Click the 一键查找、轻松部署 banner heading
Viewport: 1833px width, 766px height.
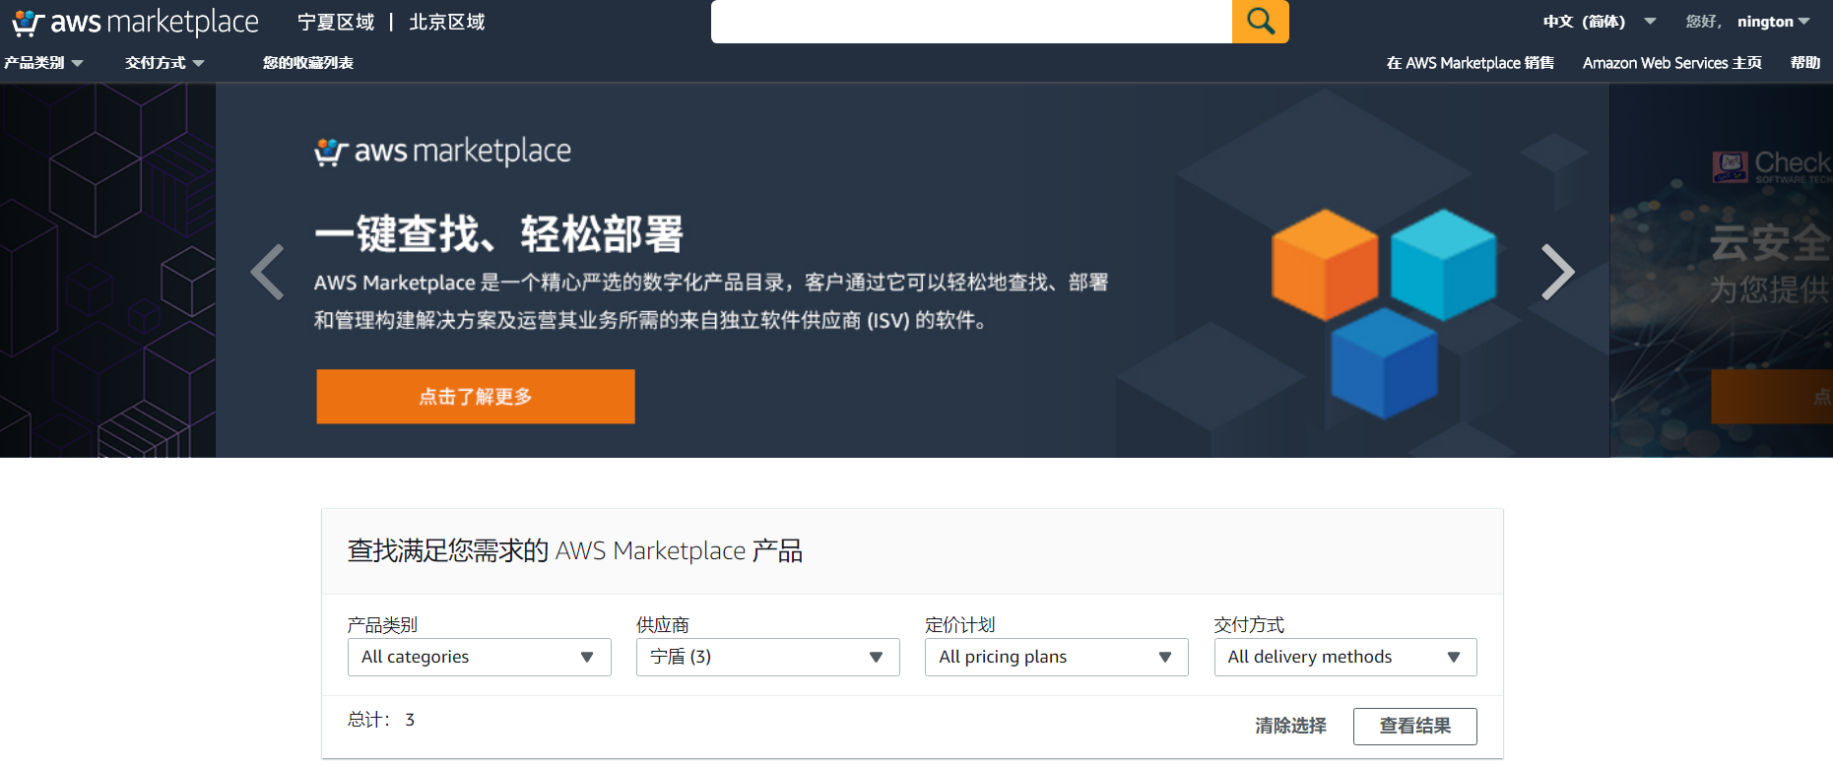[x=498, y=234]
